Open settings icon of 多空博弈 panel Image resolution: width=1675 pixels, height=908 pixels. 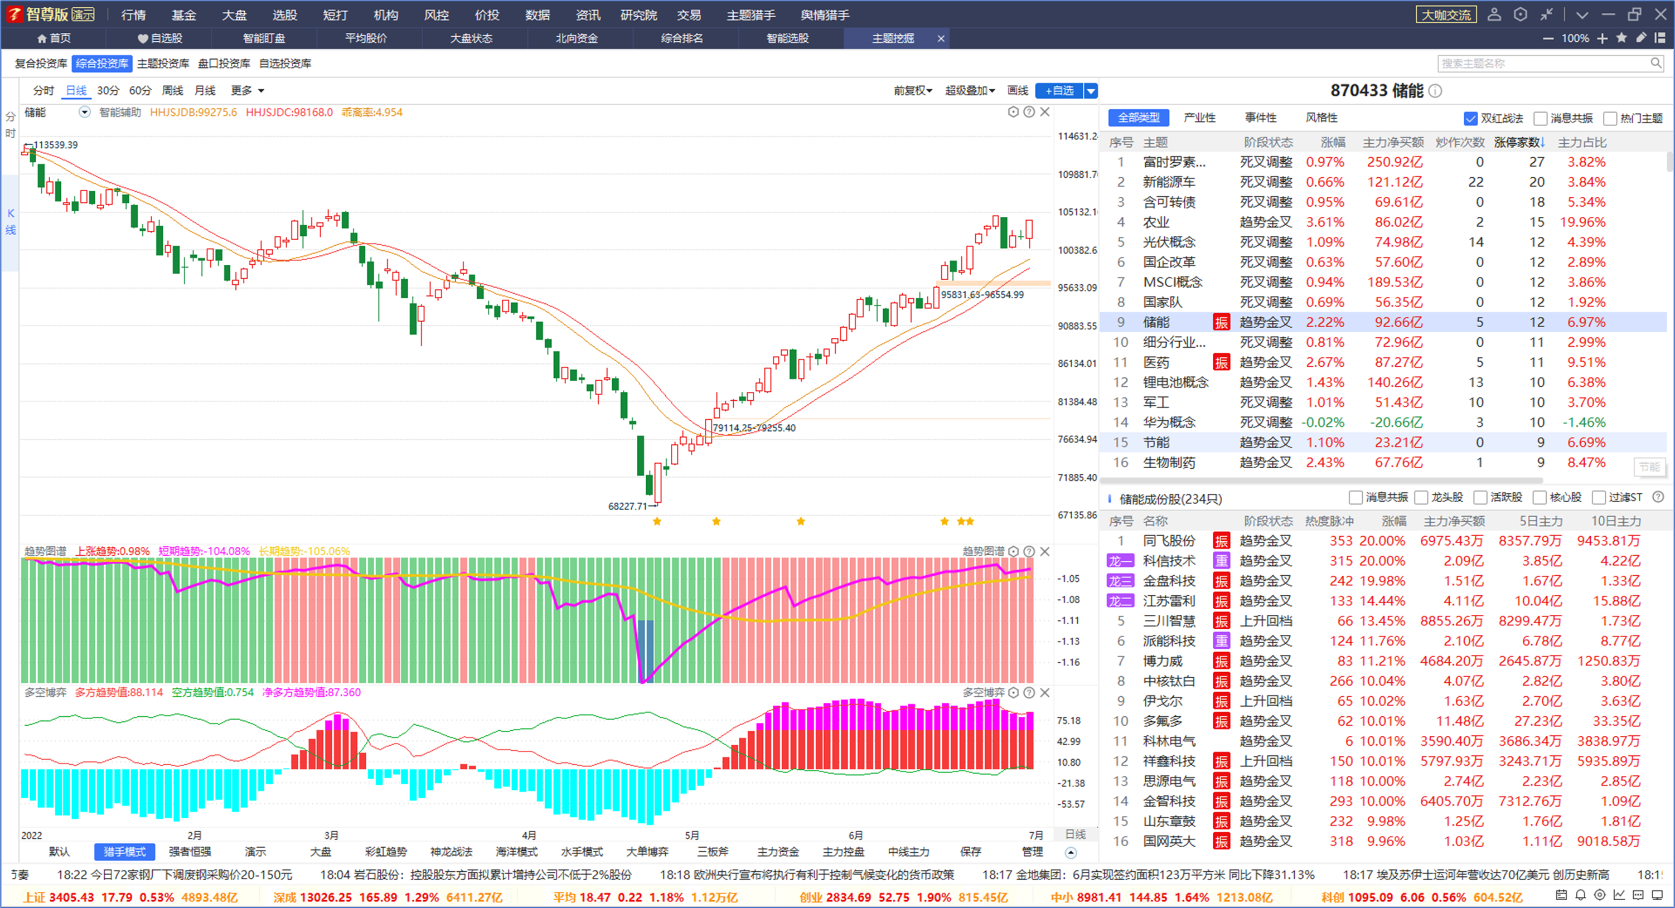point(1013,692)
